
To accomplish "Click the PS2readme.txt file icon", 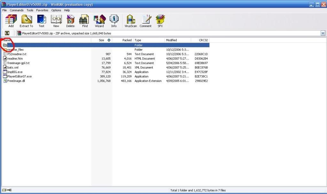I will pos(5,54).
